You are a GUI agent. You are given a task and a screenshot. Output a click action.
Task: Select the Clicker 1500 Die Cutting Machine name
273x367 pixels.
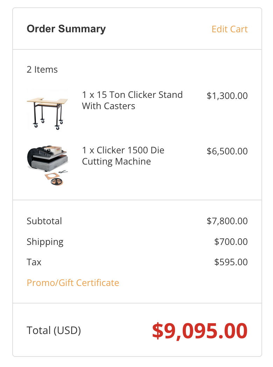tap(123, 156)
